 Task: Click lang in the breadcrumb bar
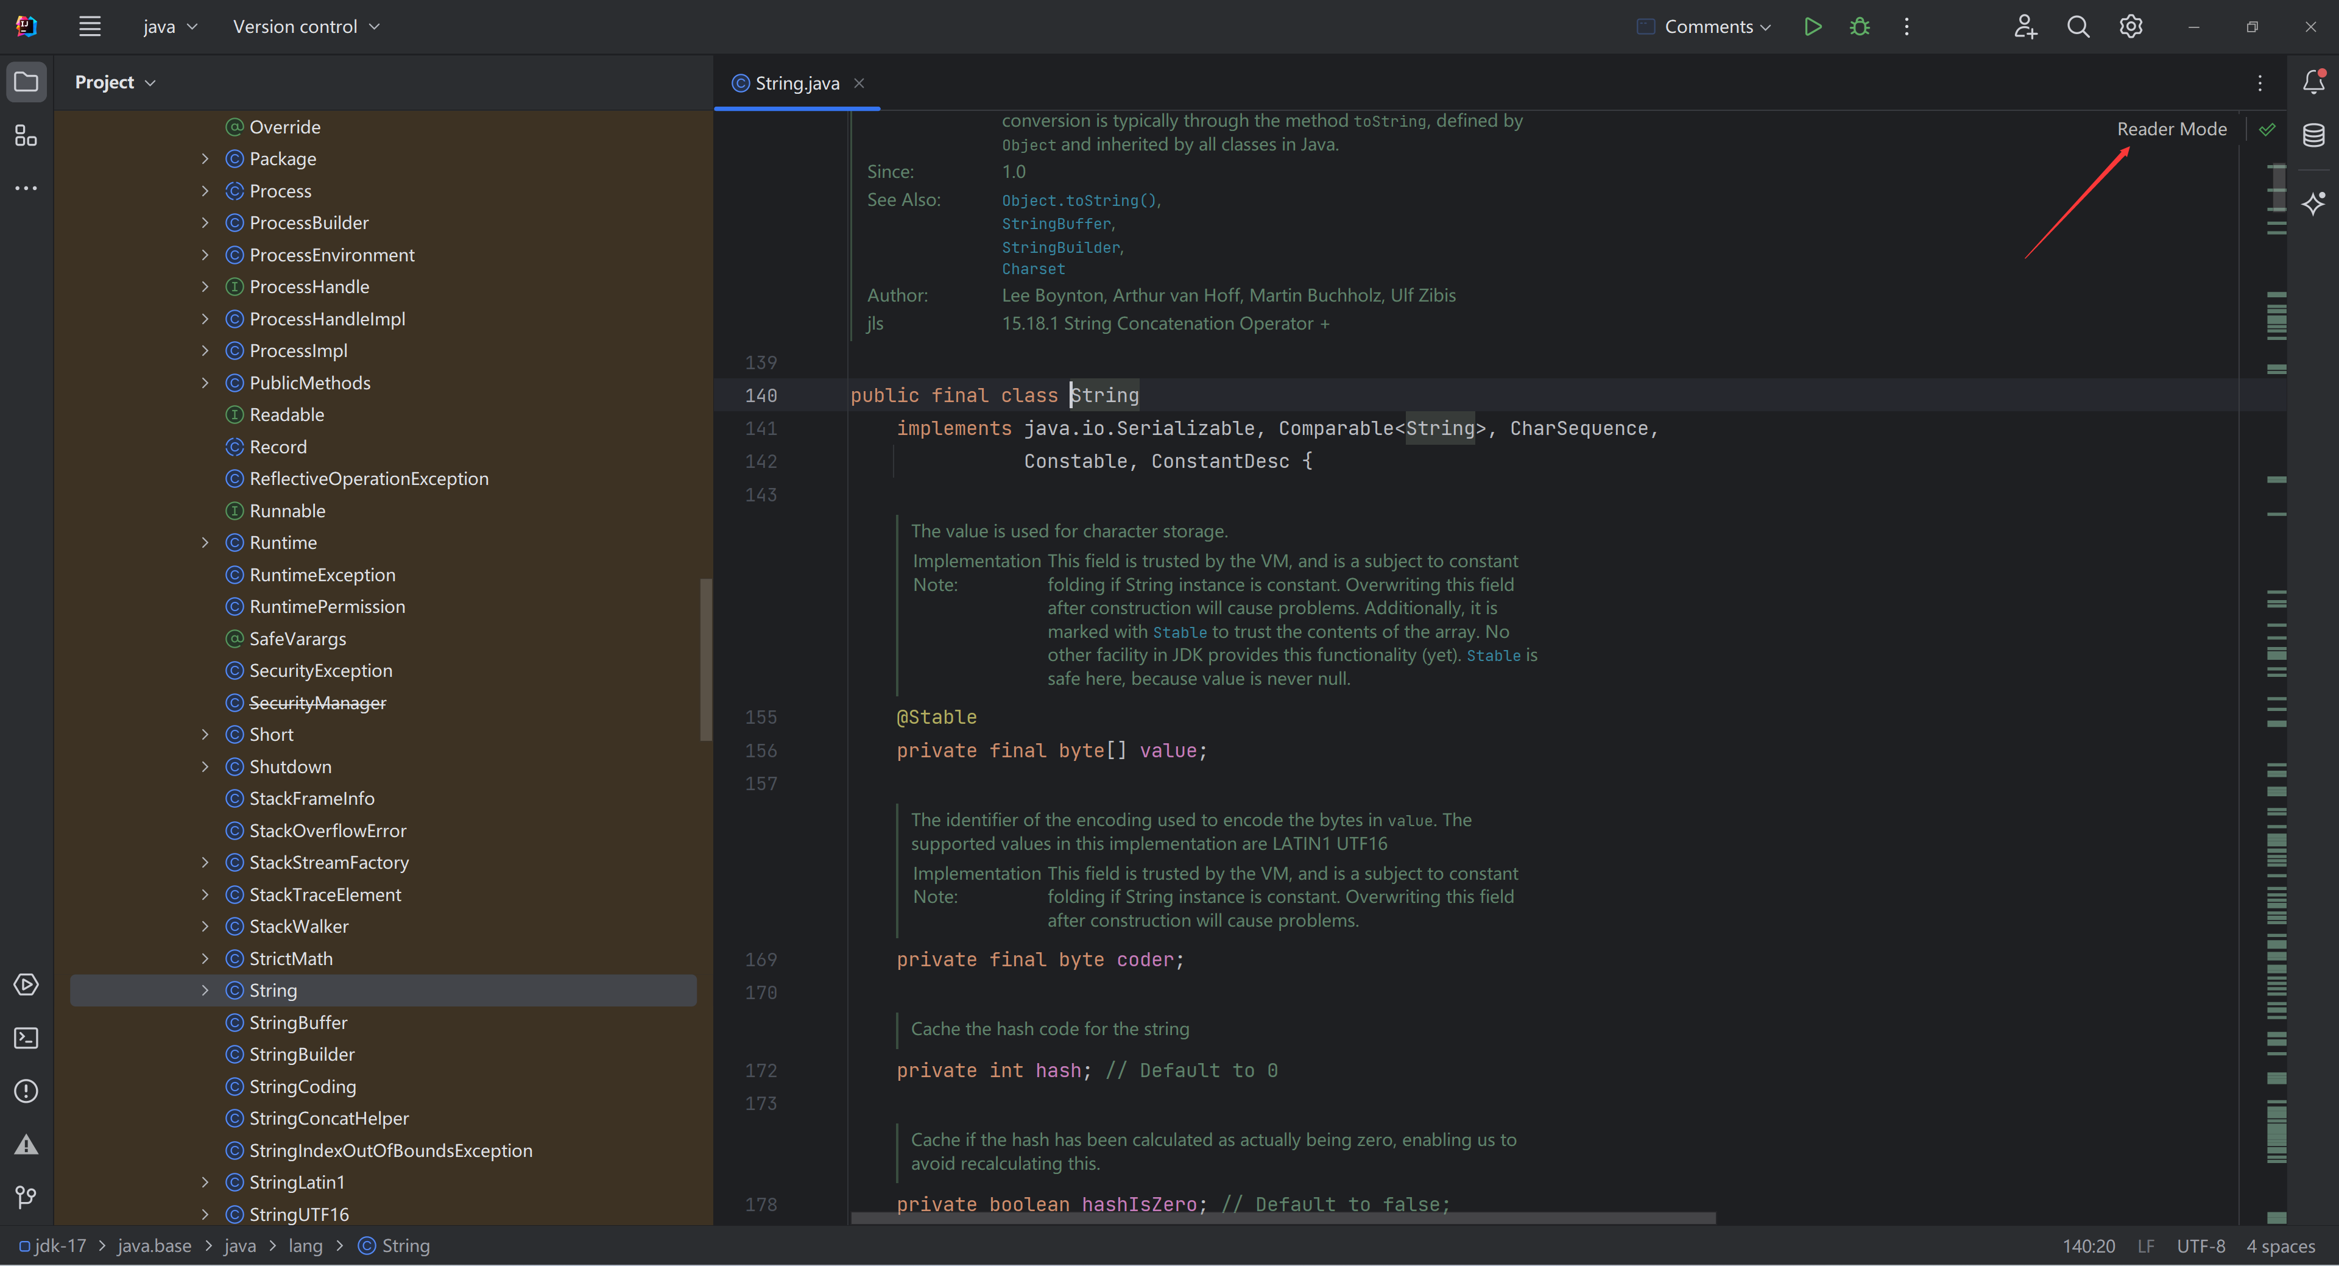(x=305, y=1246)
